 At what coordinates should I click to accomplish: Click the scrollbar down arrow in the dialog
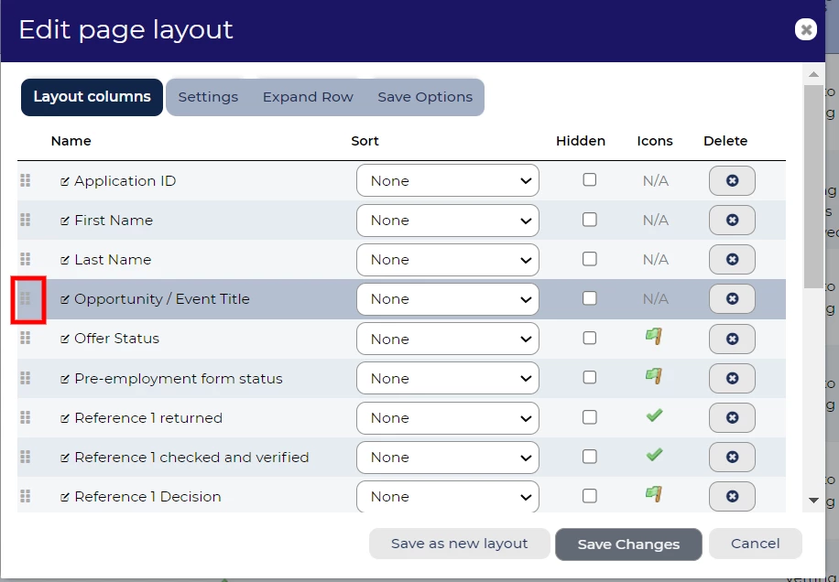coord(813,501)
